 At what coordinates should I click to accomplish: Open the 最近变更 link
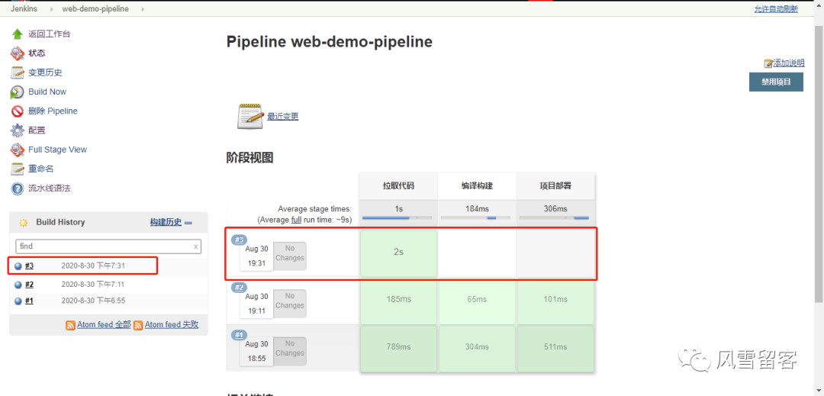[x=283, y=117]
